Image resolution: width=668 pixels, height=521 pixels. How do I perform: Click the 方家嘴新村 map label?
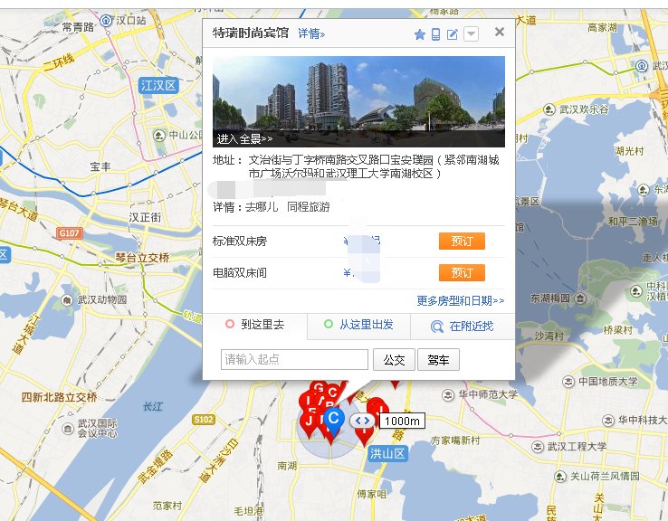pos(455,440)
